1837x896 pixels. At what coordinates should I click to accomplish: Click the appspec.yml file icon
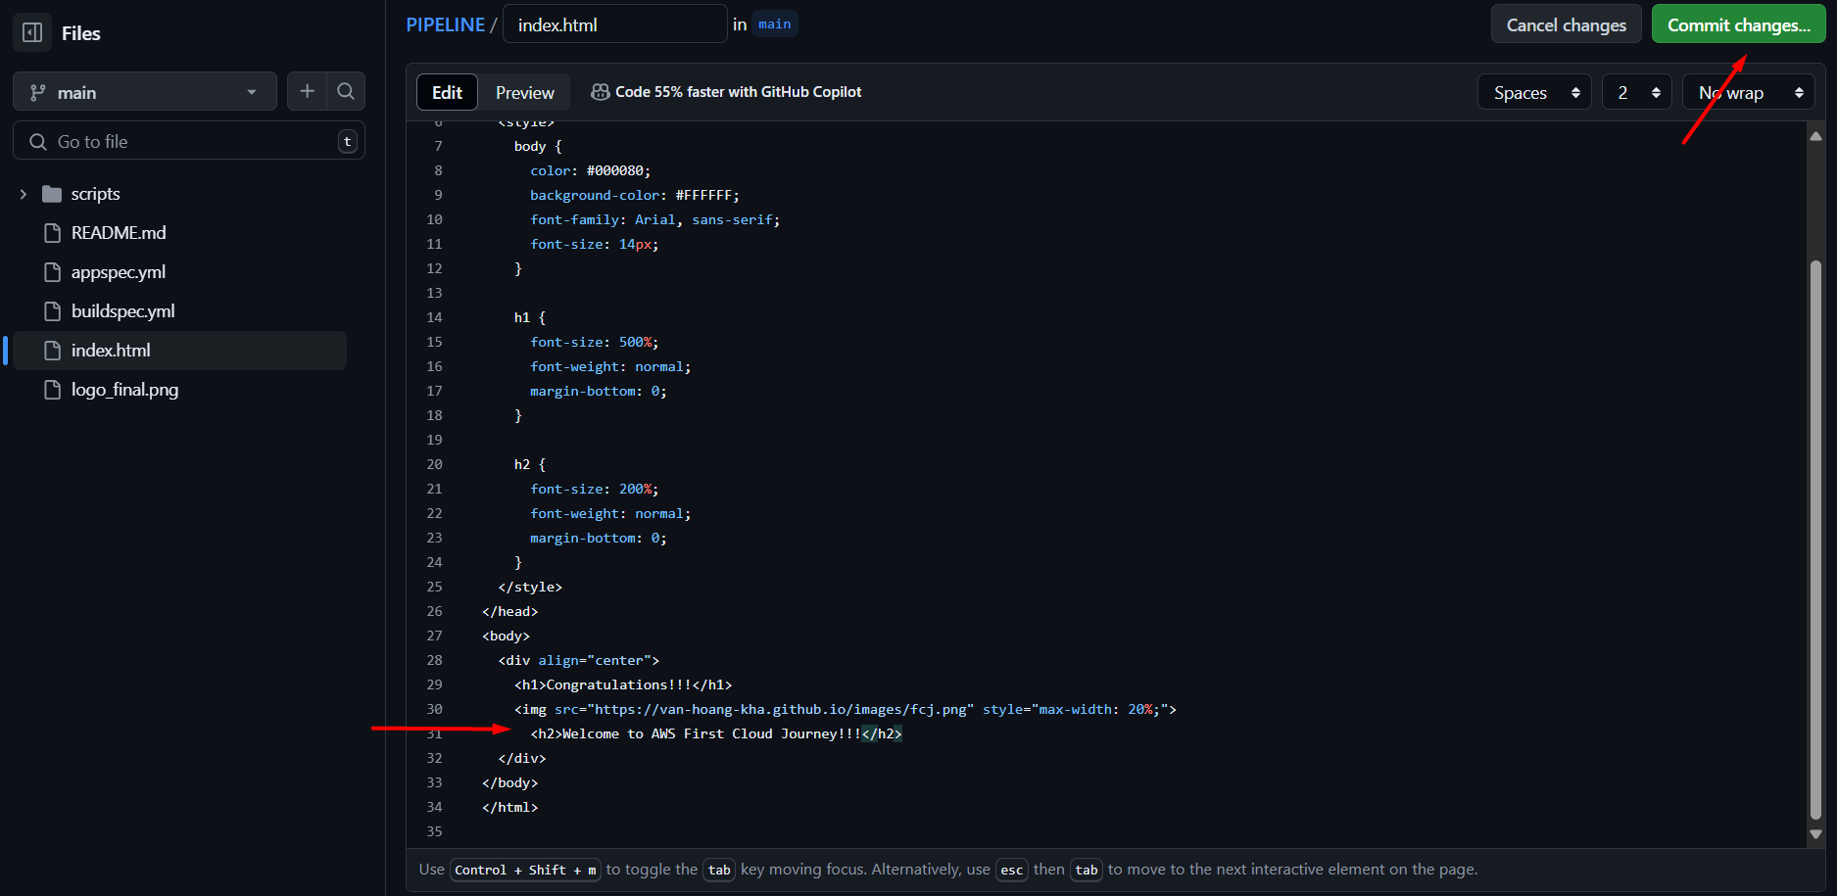pos(53,272)
